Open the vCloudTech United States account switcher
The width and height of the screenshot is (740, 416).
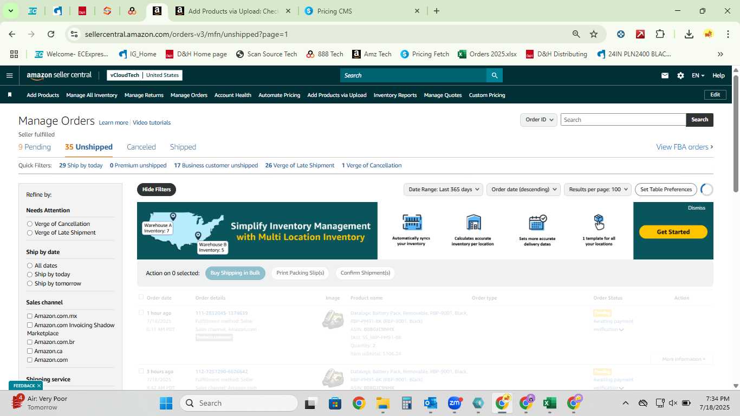pyautogui.click(x=144, y=75)
